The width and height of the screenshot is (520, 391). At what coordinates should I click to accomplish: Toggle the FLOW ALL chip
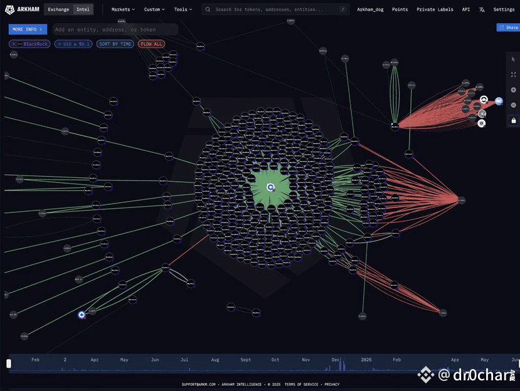151,44
